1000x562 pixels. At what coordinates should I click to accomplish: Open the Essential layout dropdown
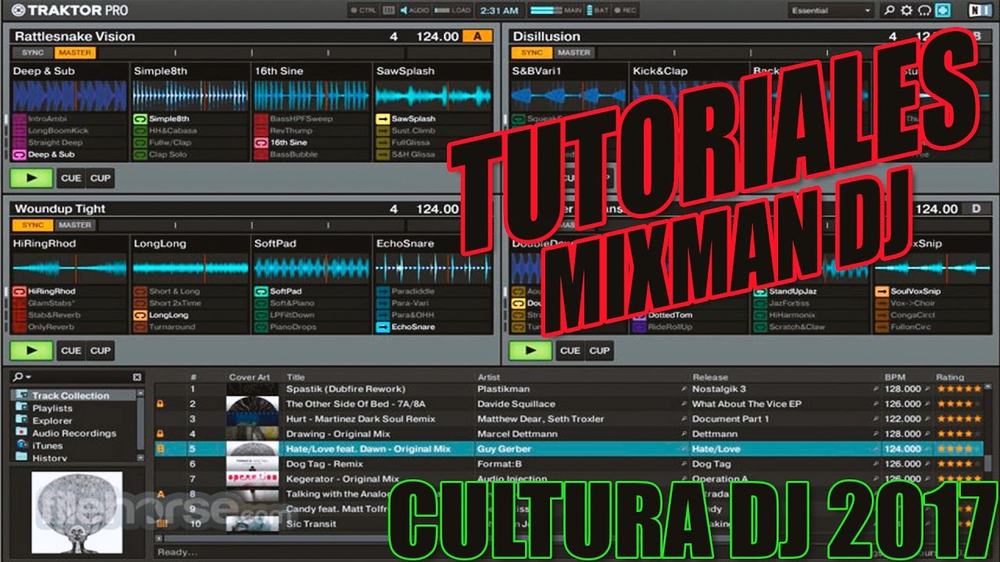coord(830,11)
